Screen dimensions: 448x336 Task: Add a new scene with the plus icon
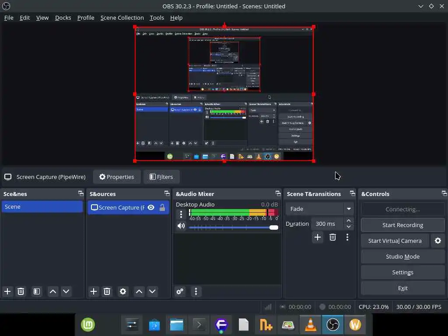point(7,291)
